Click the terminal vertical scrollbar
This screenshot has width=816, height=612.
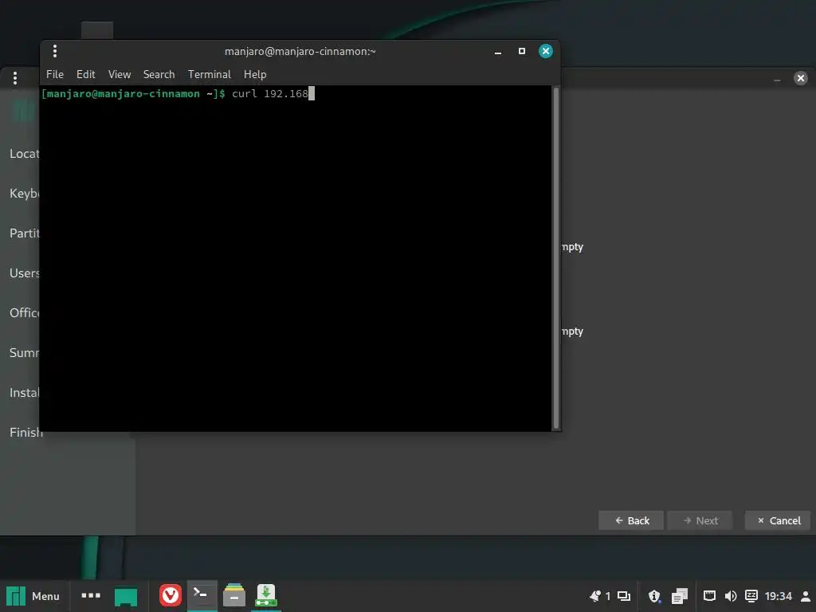(x=555, y=258)
